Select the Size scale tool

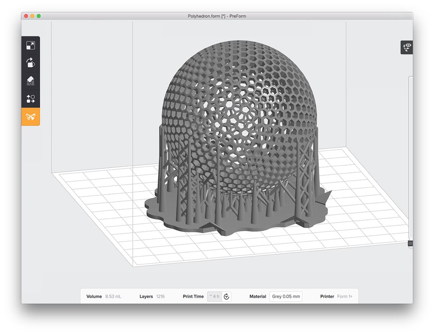point(31,46)
